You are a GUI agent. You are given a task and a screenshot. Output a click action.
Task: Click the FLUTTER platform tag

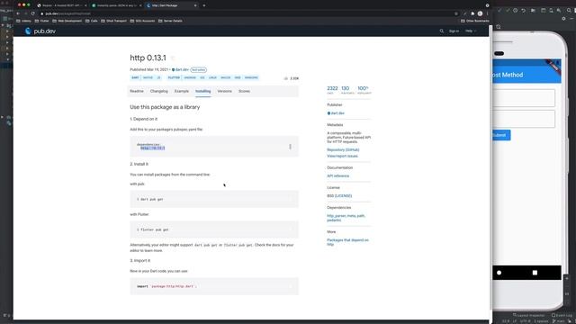[x=174, y=78]
